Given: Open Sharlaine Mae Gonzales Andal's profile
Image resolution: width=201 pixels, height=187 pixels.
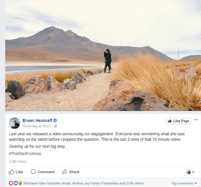Looking at the screenshot, I should point(47,183).
